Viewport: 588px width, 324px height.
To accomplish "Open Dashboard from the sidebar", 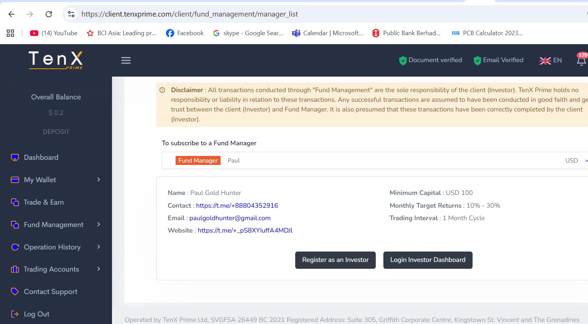I will [41, 157].
